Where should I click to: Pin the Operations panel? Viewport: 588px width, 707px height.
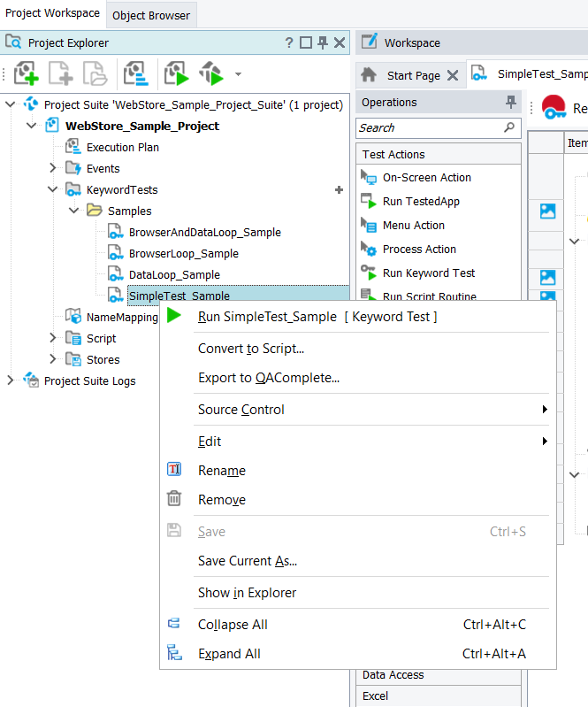[510, 102]
